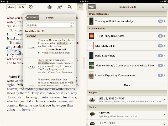
Task: Open the briefcase tools icon
Action: (x=50, y=7)
